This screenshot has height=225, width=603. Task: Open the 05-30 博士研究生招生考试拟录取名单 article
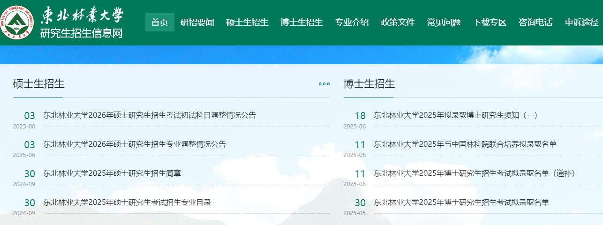[x=461, y=202]
